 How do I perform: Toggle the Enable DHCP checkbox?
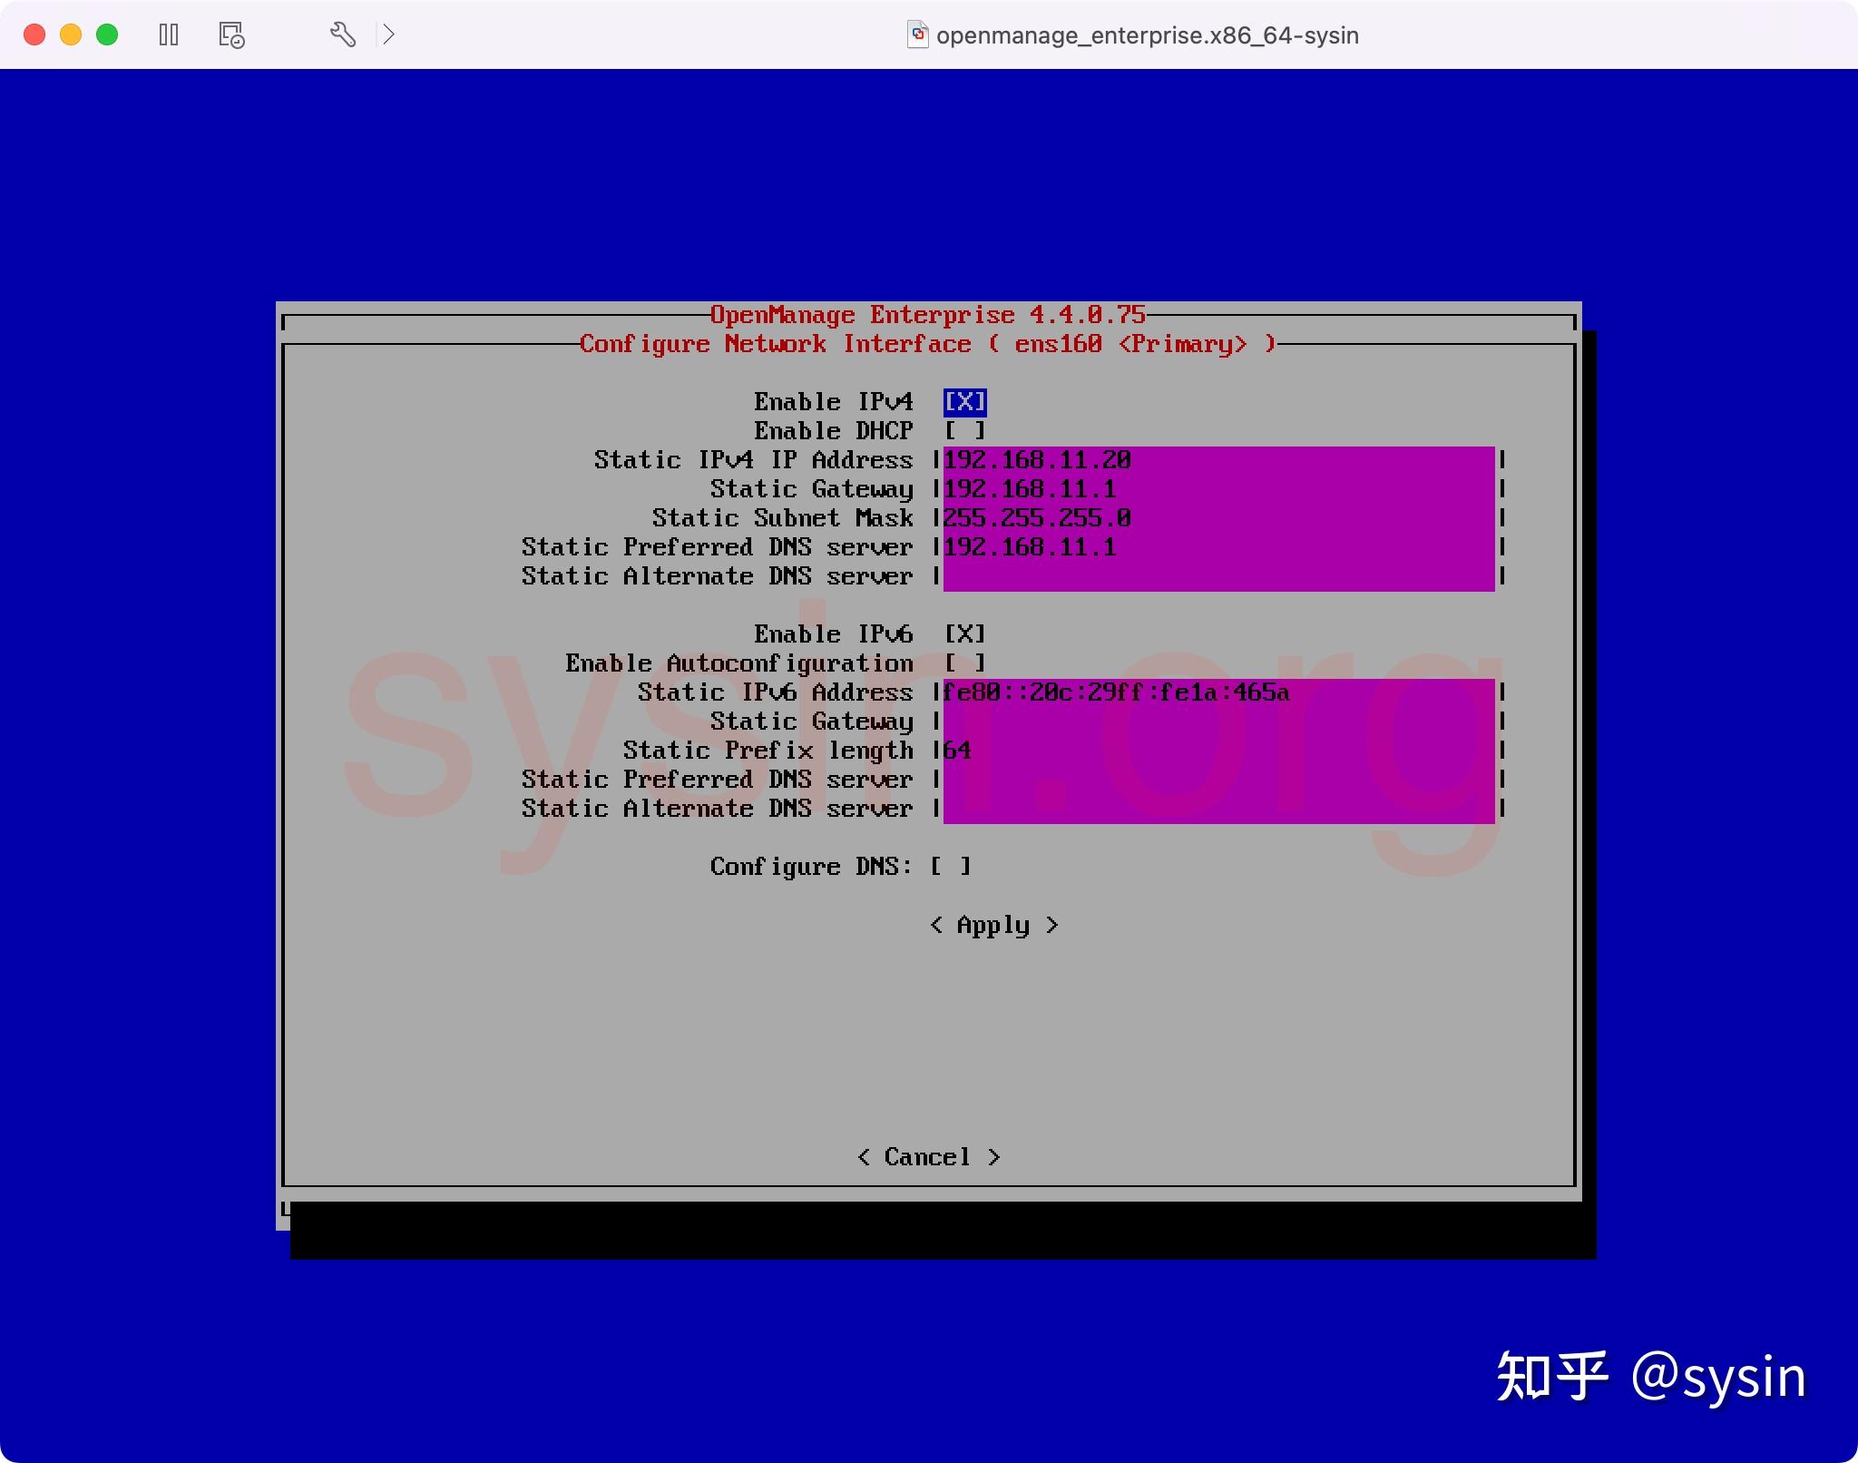click(x=964, y=431)
